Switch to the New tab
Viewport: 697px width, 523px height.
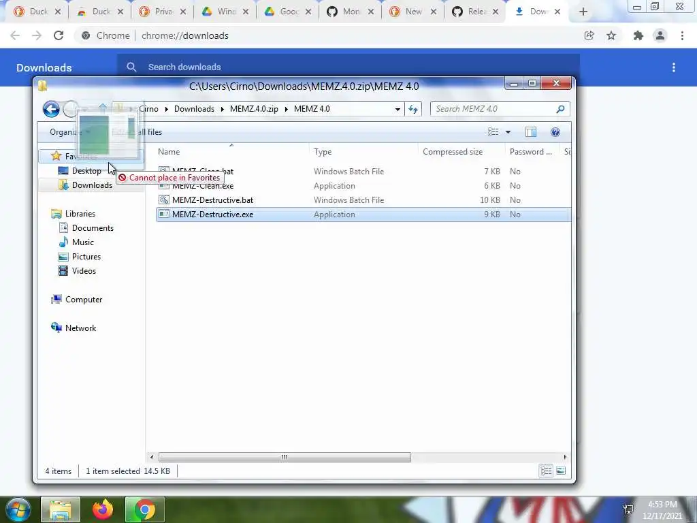413,12
